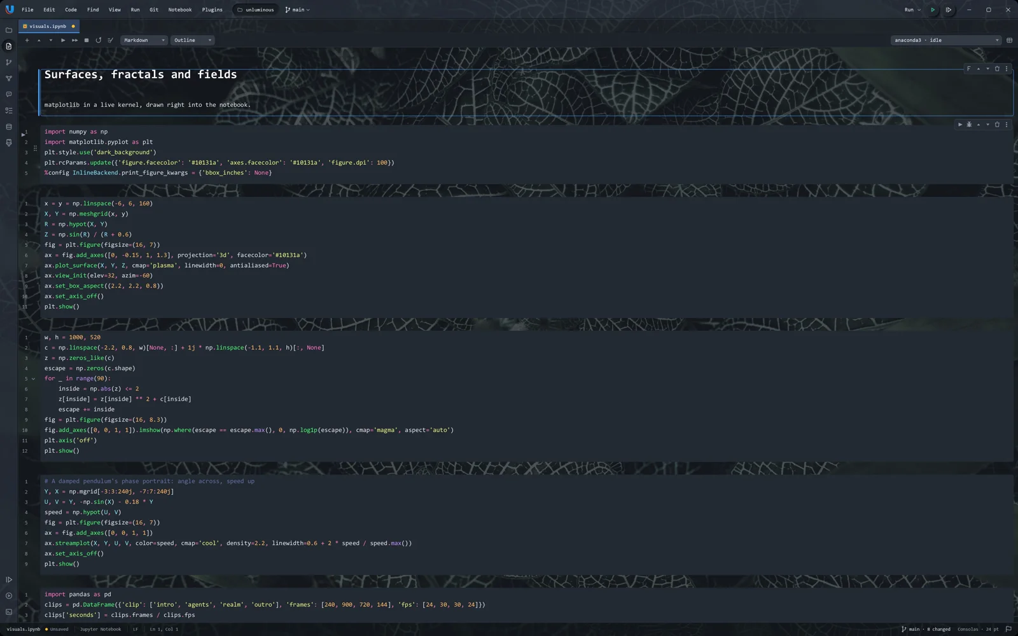Click the unluminous project button

[x=256, y=10]
